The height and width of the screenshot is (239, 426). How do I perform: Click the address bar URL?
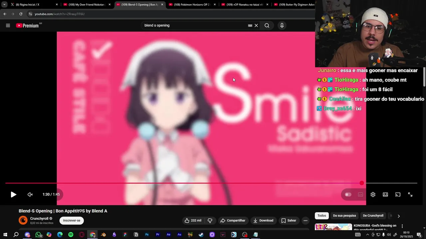[60, 14]
